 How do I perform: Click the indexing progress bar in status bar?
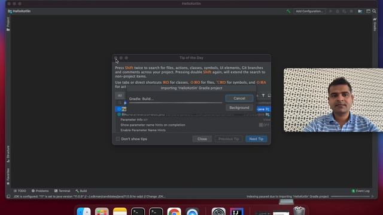350,196
